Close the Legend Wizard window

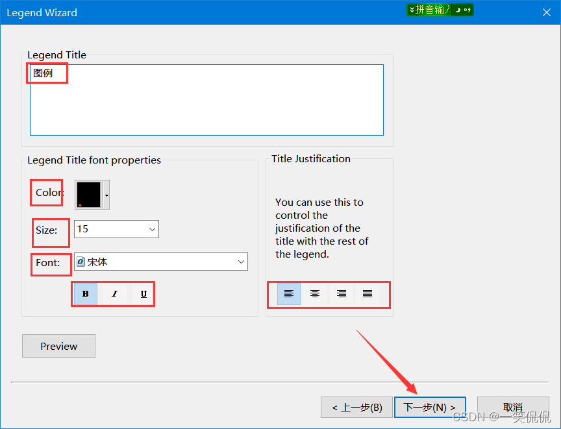tap(546, 12)
